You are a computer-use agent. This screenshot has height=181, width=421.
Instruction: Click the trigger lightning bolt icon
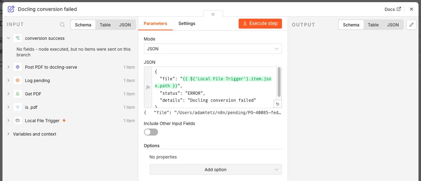click(64, 120)
